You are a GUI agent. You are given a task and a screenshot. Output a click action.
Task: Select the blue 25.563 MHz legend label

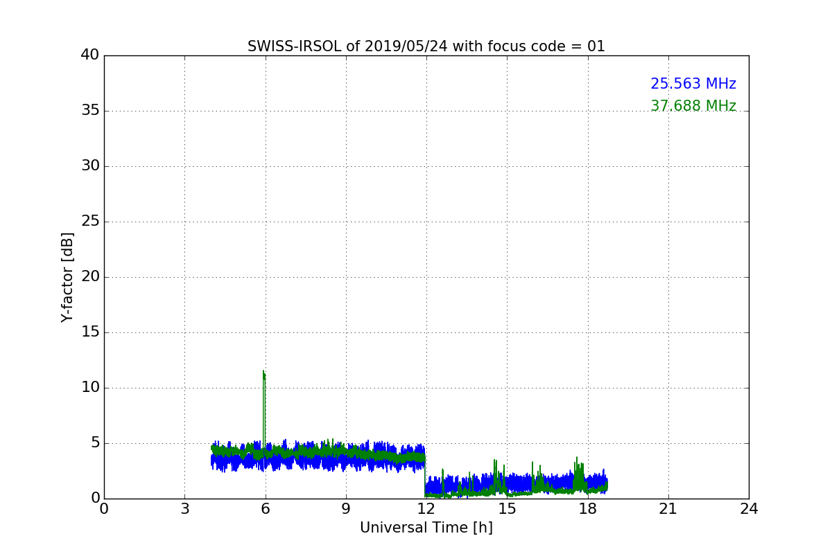click(x=693, y=84)
